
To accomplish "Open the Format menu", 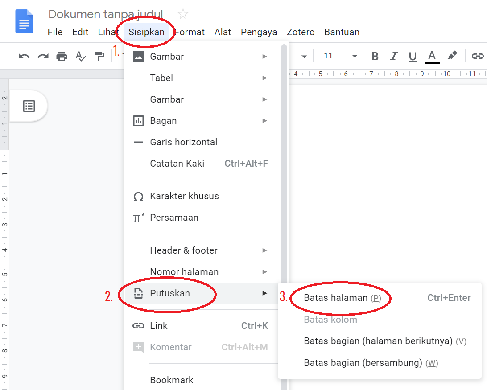I will [x=190, y=32].
